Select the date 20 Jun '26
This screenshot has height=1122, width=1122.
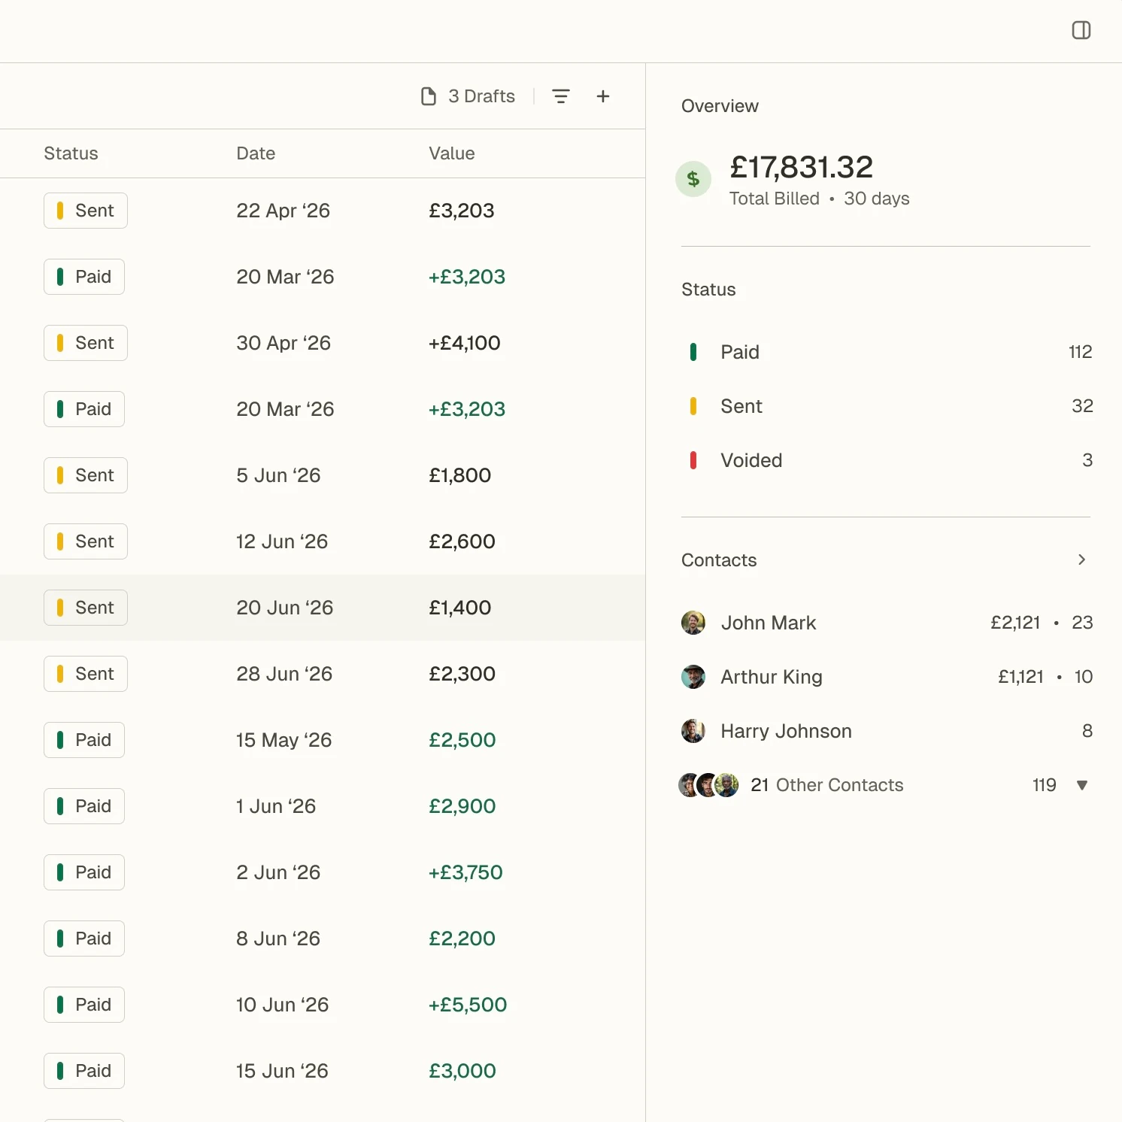[x=285, y=608]
